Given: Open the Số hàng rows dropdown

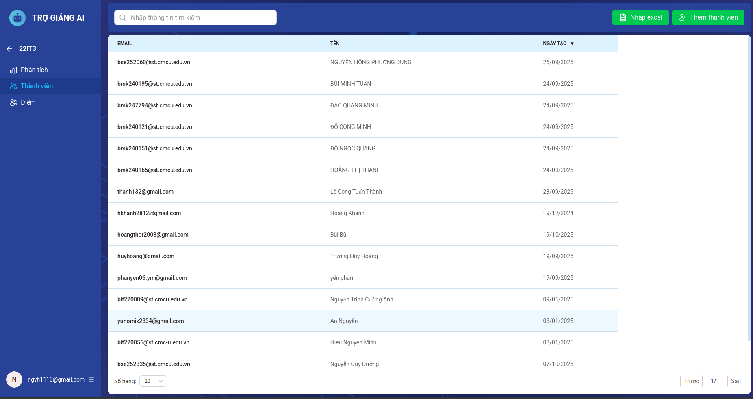Looking at the screenshot, I should pos(153,381).
